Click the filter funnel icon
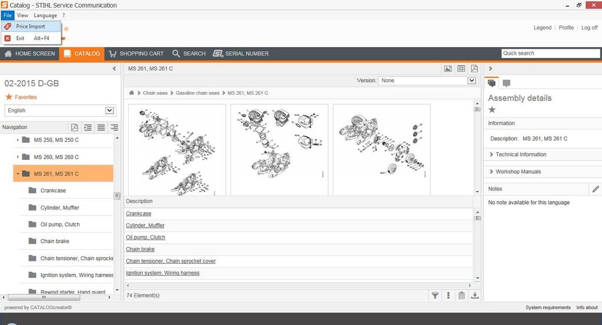This screenshot has height=325, width=602. (435, 296)
